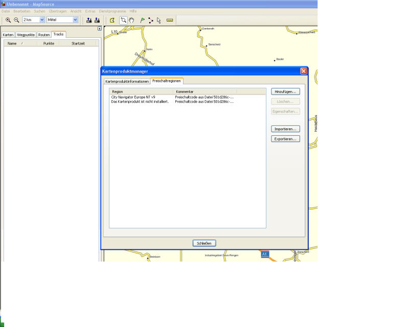The width and height of the screenshot is (409, 327).
Task: Click the zoom in magnifier icon
Action: click(8, 20)
